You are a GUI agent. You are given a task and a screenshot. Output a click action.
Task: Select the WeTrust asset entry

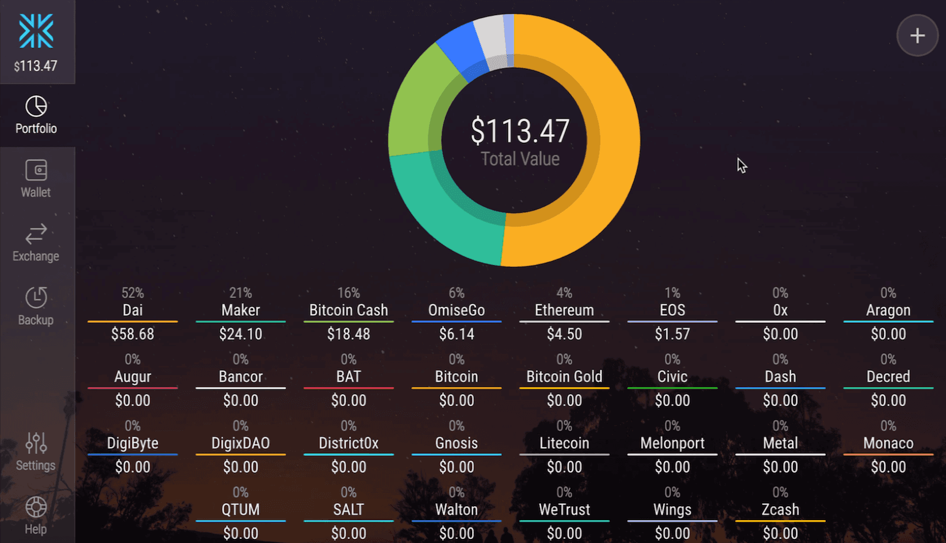tap(564, 513)
